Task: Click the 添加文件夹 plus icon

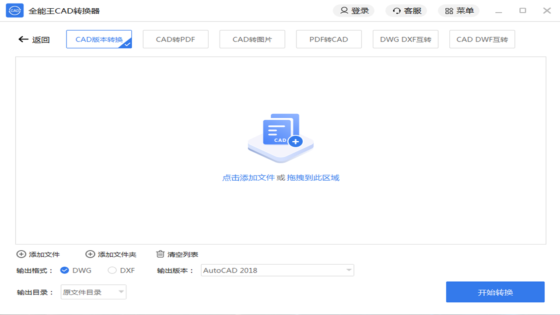Action: coord(90,254)
